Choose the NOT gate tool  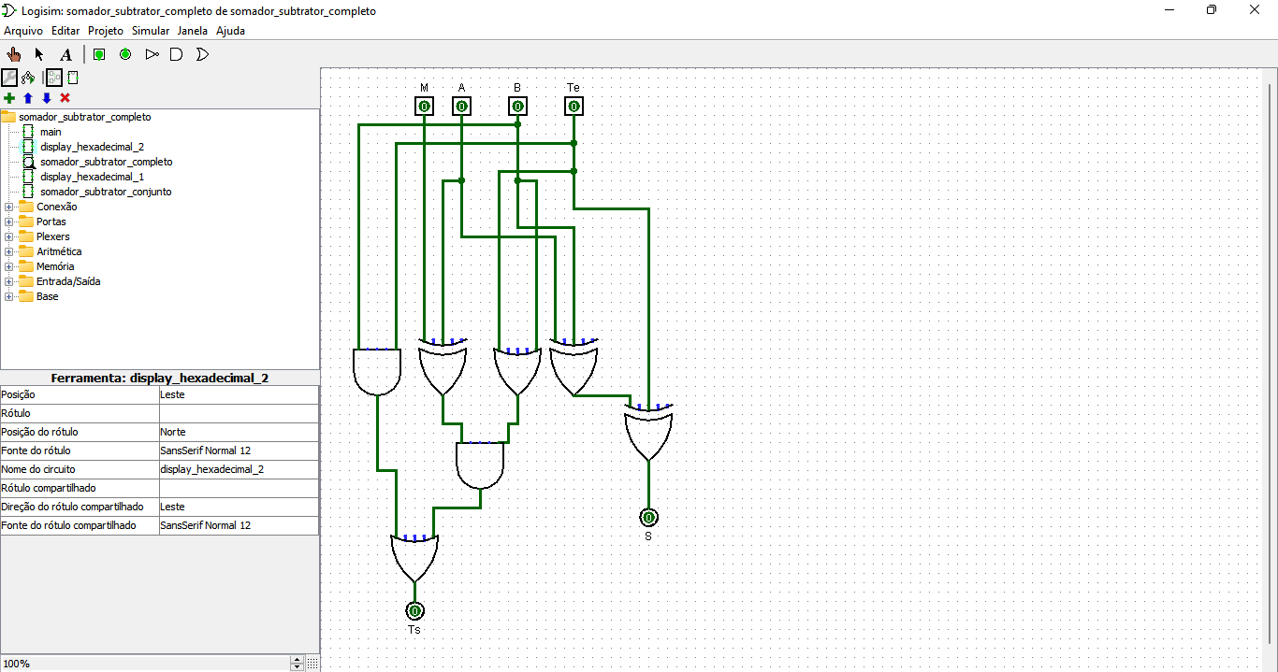[x=152, y=54]
